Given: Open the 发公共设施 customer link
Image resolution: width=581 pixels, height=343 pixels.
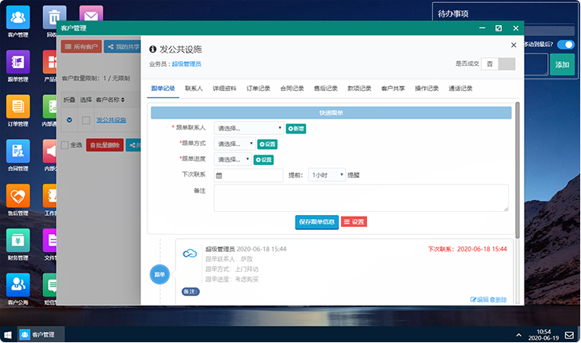Looking at the screenshot, I should click(111, 120).
